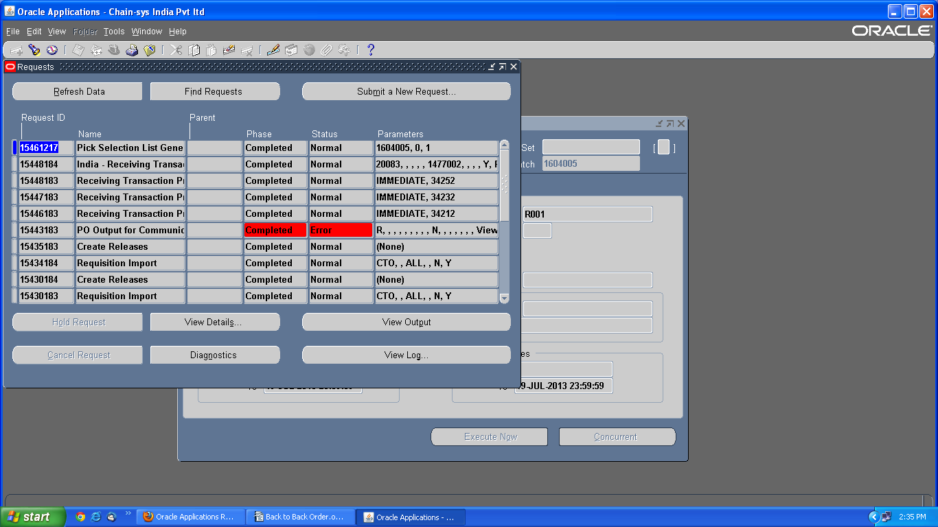Click the Requests list scrollbar down arrow

click(505, 298)
